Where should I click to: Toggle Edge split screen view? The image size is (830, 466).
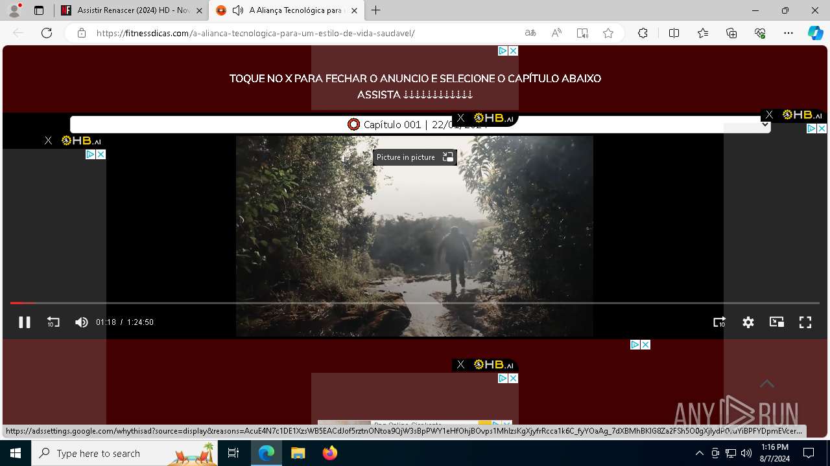pos(674,33)
